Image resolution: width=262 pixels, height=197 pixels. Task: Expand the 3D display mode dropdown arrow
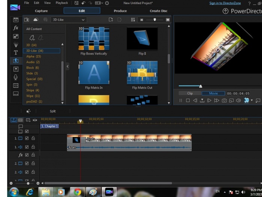252,101
